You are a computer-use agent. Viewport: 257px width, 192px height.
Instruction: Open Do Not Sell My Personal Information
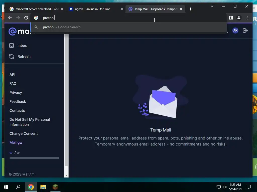pyautogui.click(x=30, y=122)
